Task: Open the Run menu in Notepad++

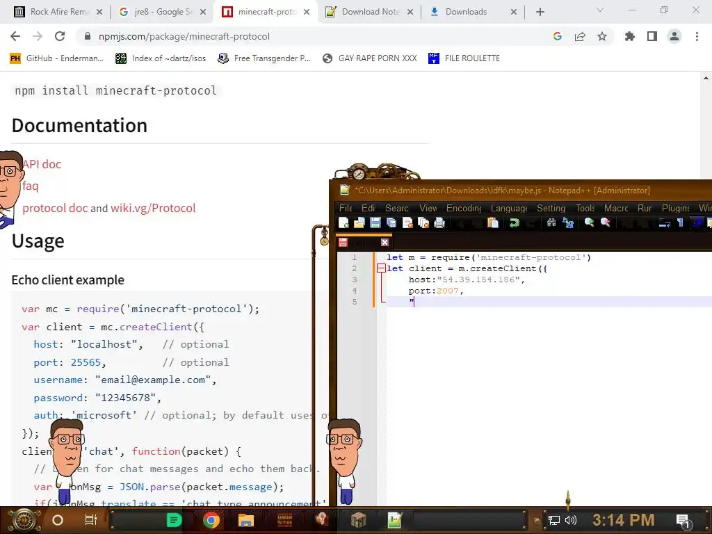Action: point(645,208)
